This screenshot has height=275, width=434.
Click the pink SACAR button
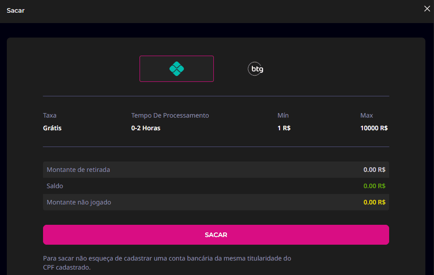(x=216, y=235)
